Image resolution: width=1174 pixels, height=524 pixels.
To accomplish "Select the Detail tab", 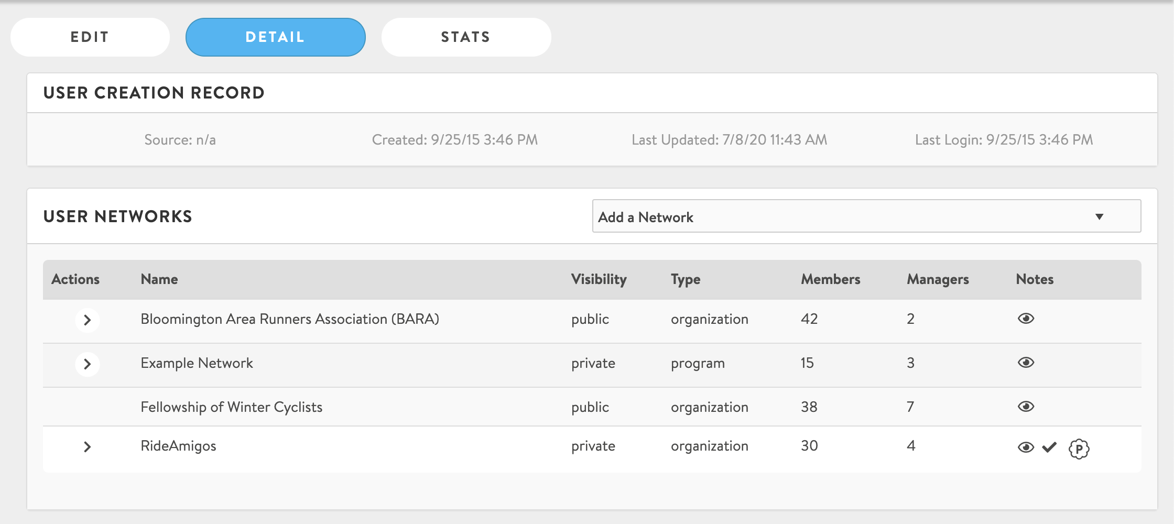I will pyautogui.click(x=275, y=37).
